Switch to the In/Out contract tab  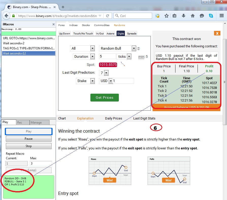click(x=100, y=33)
